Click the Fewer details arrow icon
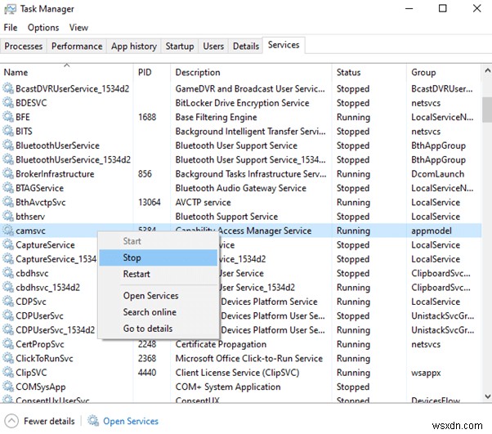The width and height of the screenshot is (492, 434). (x=11, y=421)
